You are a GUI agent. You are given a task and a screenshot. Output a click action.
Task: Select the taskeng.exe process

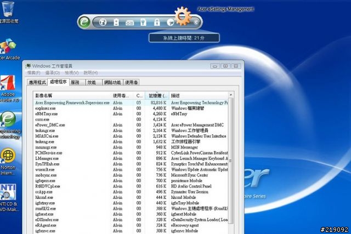pos(131,141)
